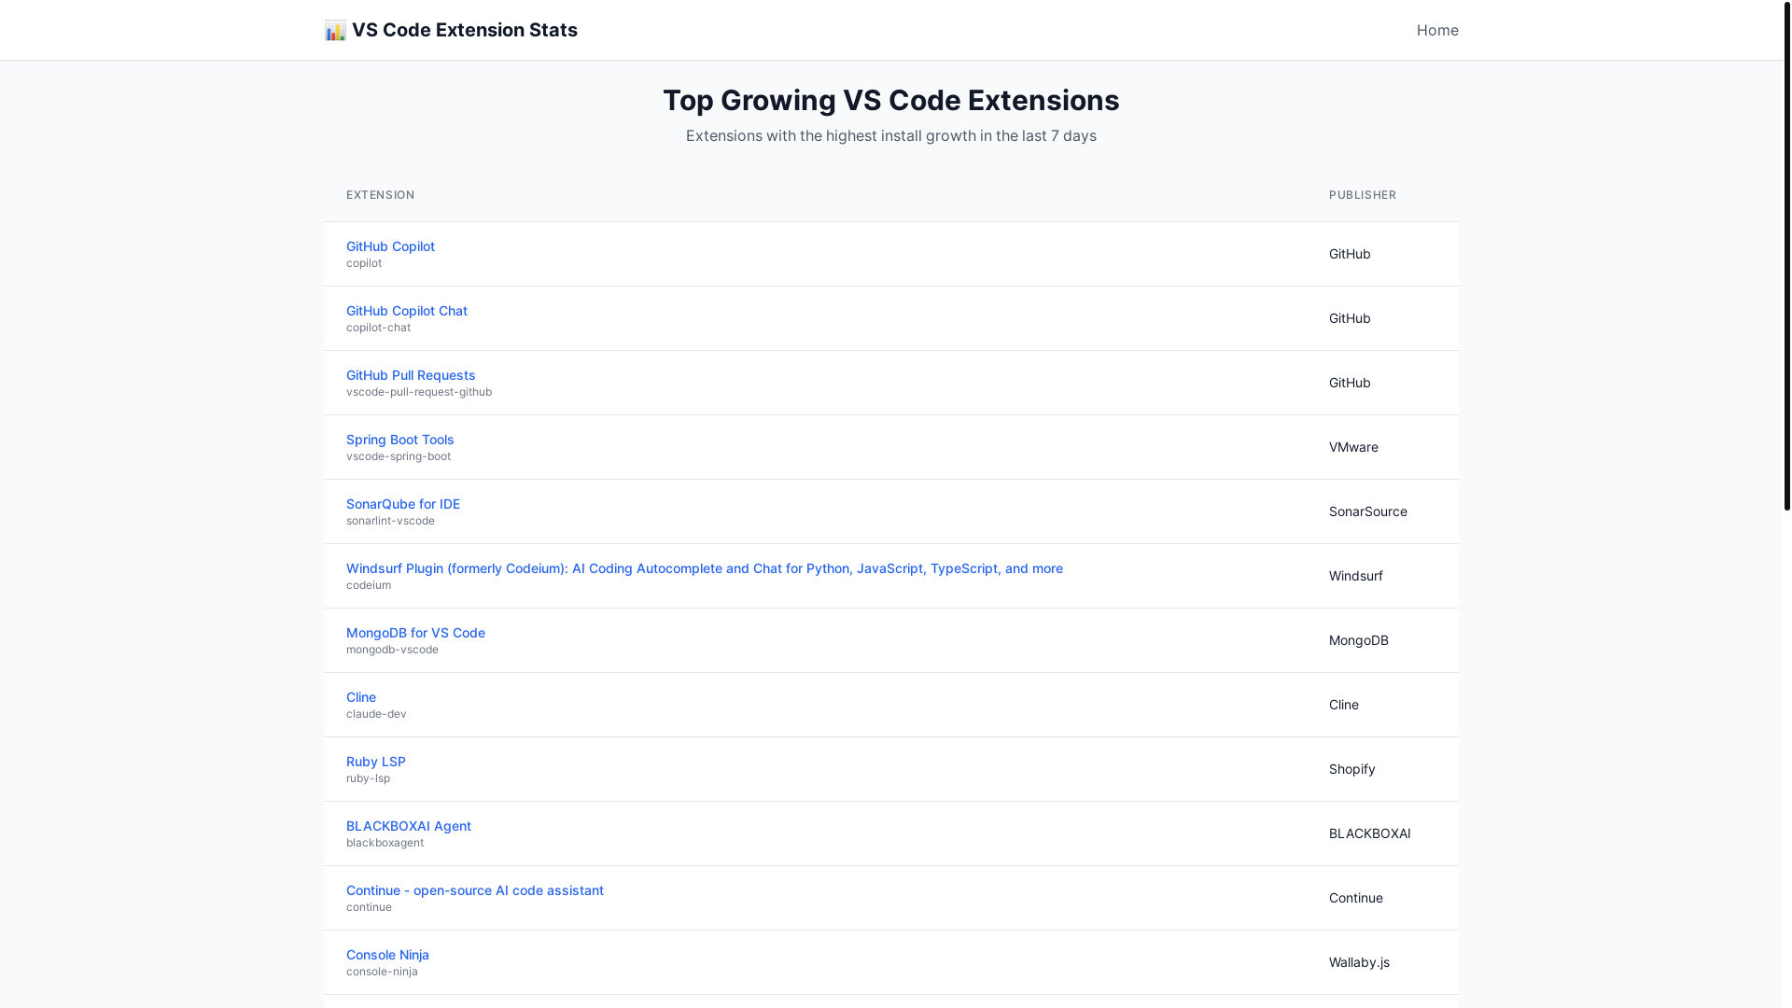The width and height of the screenshot is (1792, 1008).
Task: Click the VMware publisher cell
Action: point(1353,447)
